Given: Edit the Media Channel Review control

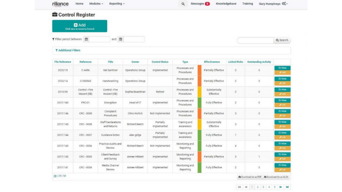Looking at the screenshot, I should 282,170.
